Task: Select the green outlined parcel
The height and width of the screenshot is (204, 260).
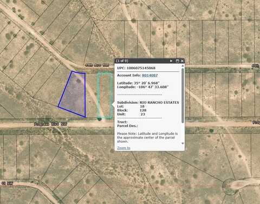Action: click(x=105, y=96)
